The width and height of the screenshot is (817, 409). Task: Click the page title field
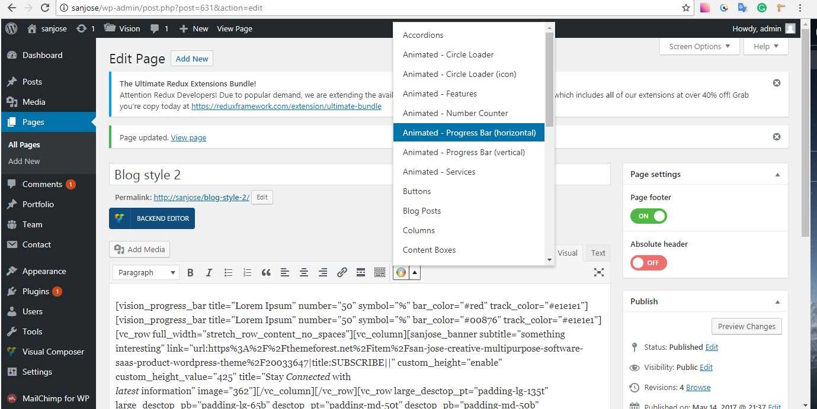coord(360,175)
